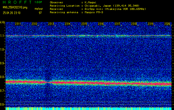Image resolution: width=174 pixels, height=110 pixels.
Task: Click the 1.0 frequency axis label
Action: [2, 50]
